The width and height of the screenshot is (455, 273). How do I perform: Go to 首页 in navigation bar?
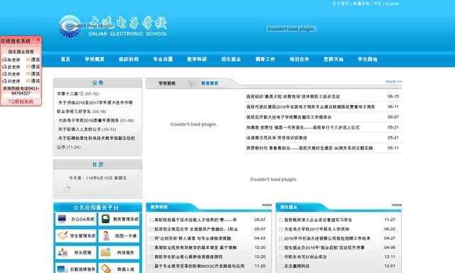tap(65, 59)
